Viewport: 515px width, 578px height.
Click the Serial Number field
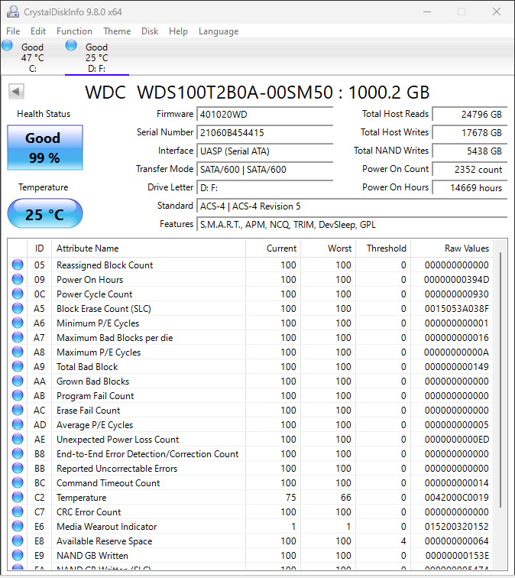tap(265, 133)
